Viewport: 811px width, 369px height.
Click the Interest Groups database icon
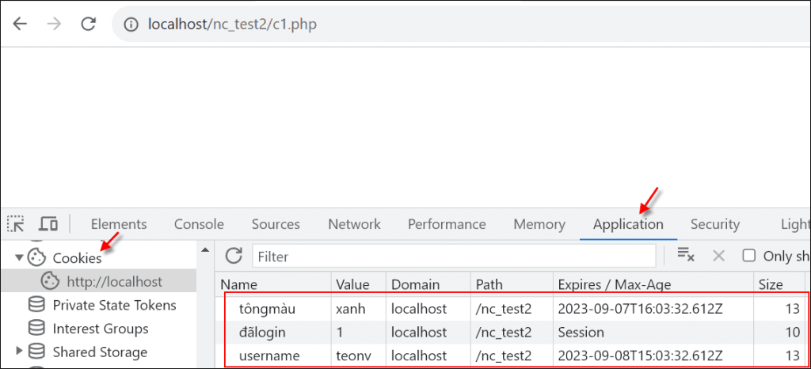tap(36, 329)
